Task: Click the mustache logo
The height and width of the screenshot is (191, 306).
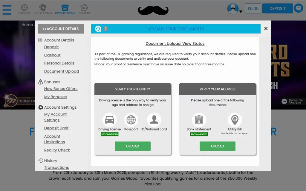Action: click(x=153, y=10)
